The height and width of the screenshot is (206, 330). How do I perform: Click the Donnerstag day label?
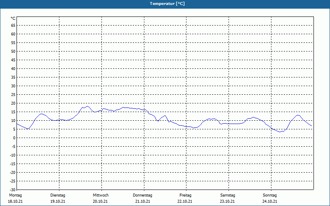tap(142, 195)
